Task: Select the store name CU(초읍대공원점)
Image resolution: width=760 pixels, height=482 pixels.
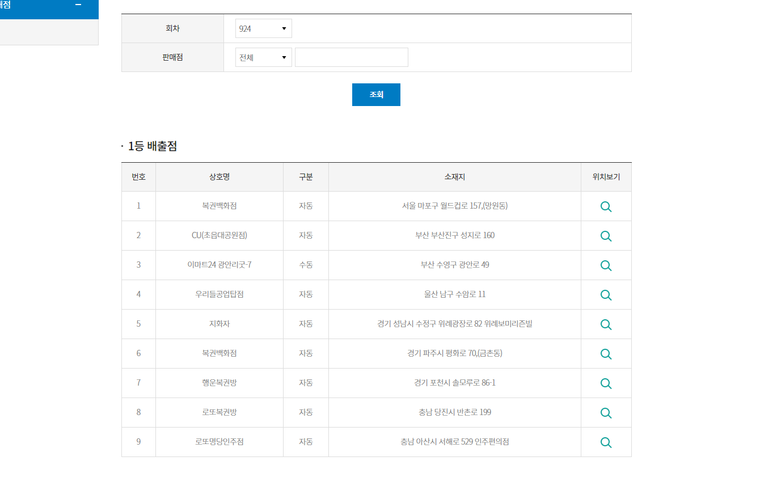Action: pos(219,235)
